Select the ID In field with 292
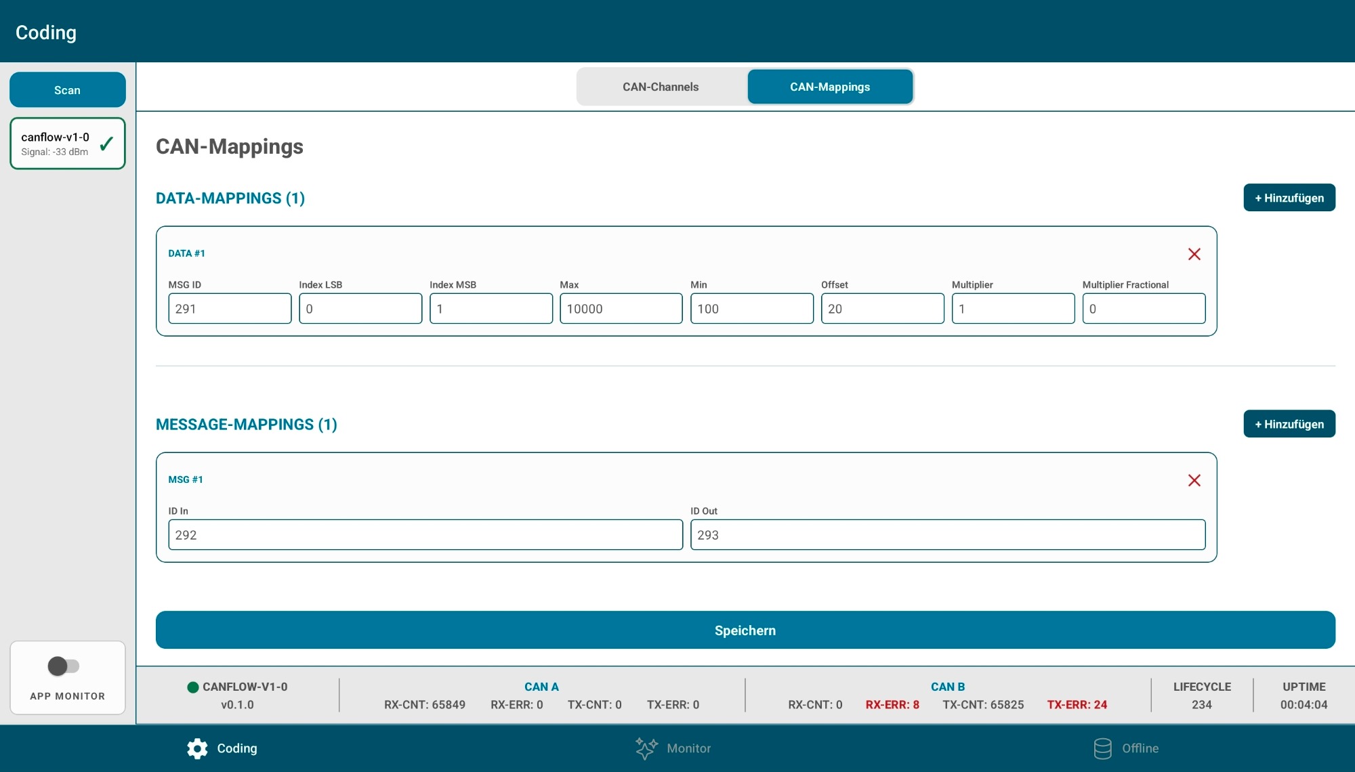The width and height of the screenshot is (1355, 772). 425,535
